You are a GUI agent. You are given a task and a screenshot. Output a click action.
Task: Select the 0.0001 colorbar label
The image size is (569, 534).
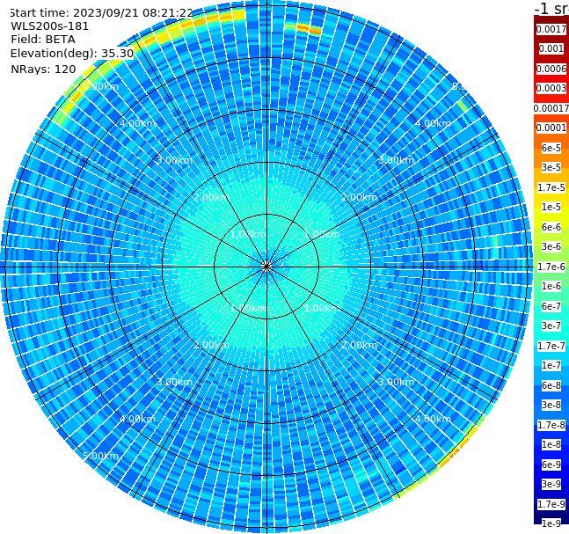pyautogui.click(x=551, y=128)
